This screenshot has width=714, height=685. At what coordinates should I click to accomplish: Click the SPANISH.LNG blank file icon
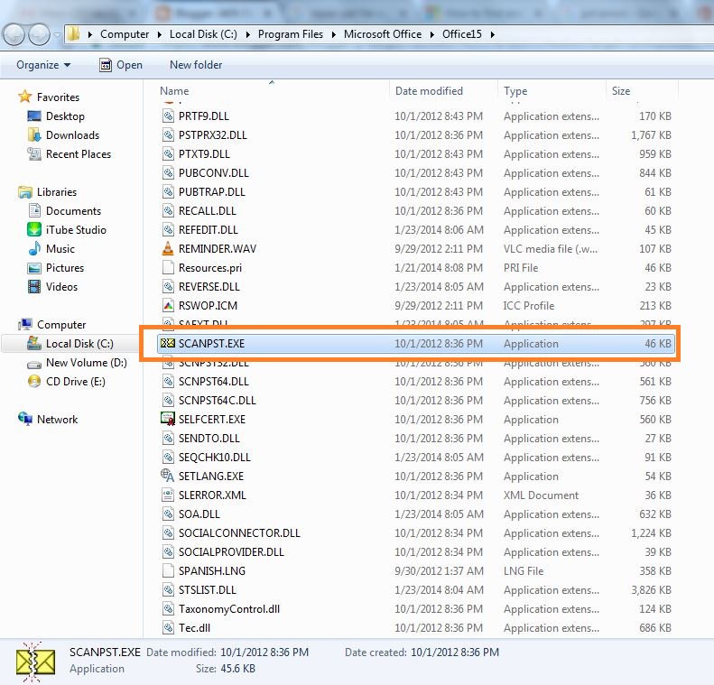[x=168, y=570]
